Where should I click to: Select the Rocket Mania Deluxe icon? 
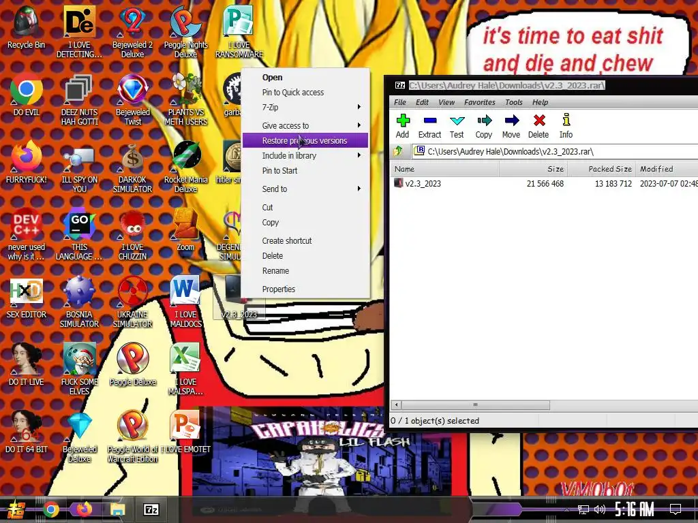(185, 166)
